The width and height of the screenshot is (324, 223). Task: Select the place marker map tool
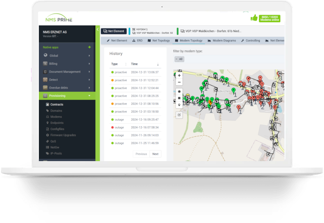179,105
